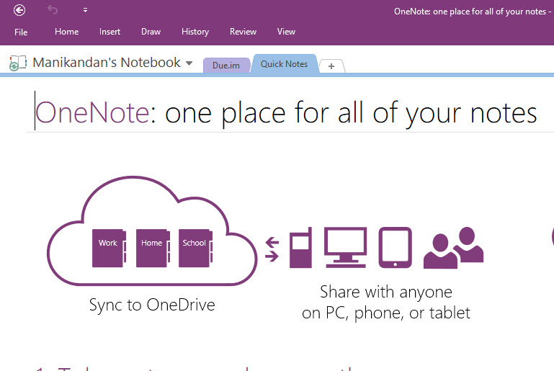Open the History ribbon tab

click(195, 32)
